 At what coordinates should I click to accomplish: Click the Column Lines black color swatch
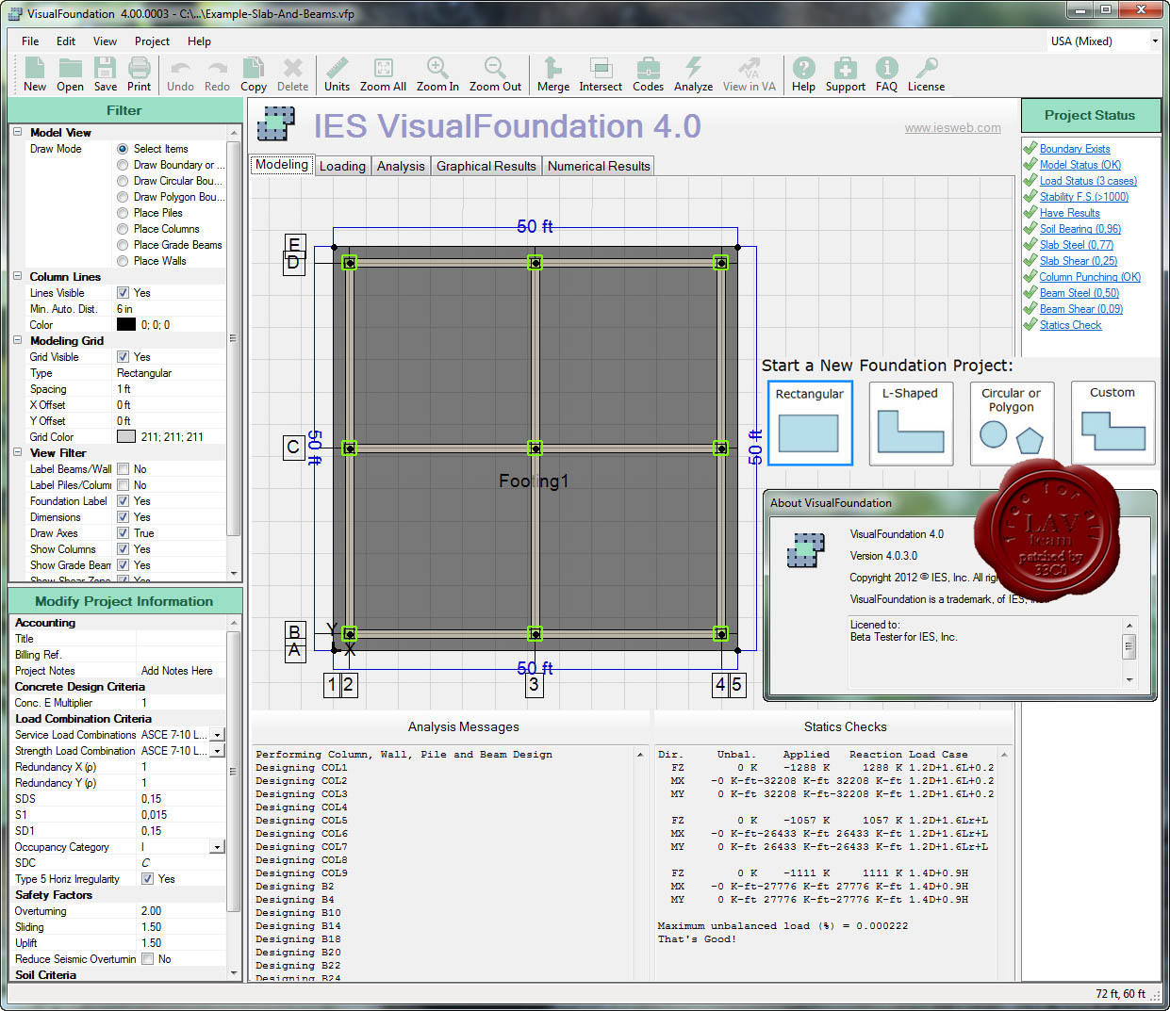pos(126,325)
